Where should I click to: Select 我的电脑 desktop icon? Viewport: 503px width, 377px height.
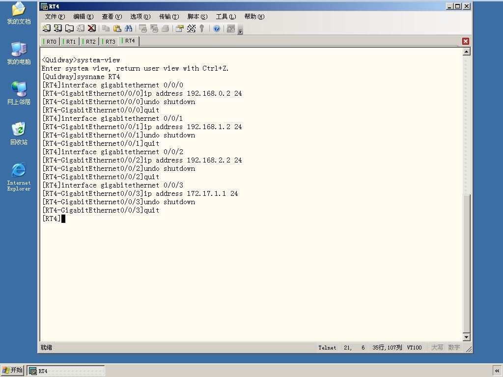tap(19, 53)
